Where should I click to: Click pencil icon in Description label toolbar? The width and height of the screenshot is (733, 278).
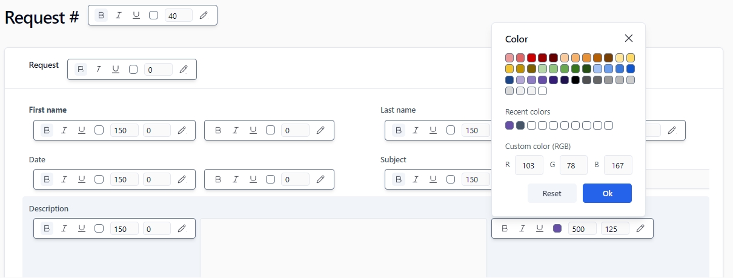pos(182,228)
